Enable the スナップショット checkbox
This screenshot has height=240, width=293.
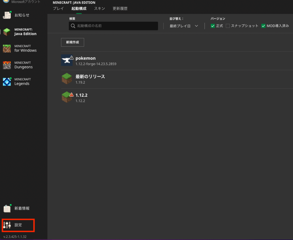point(227,26)
